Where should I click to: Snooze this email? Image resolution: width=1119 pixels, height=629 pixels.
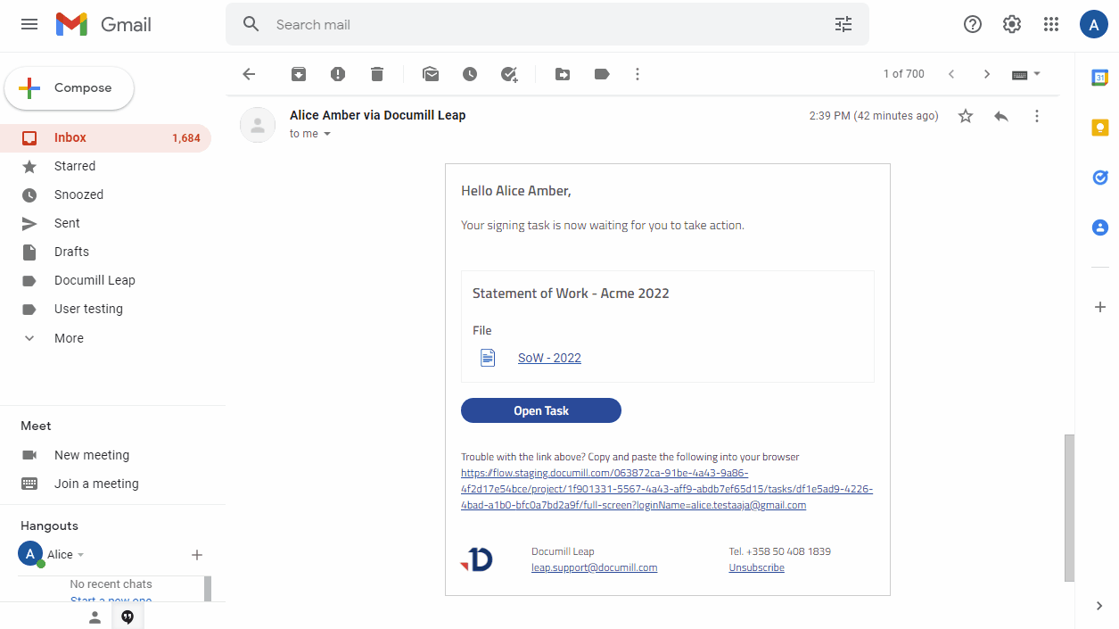tap(470, 74)
